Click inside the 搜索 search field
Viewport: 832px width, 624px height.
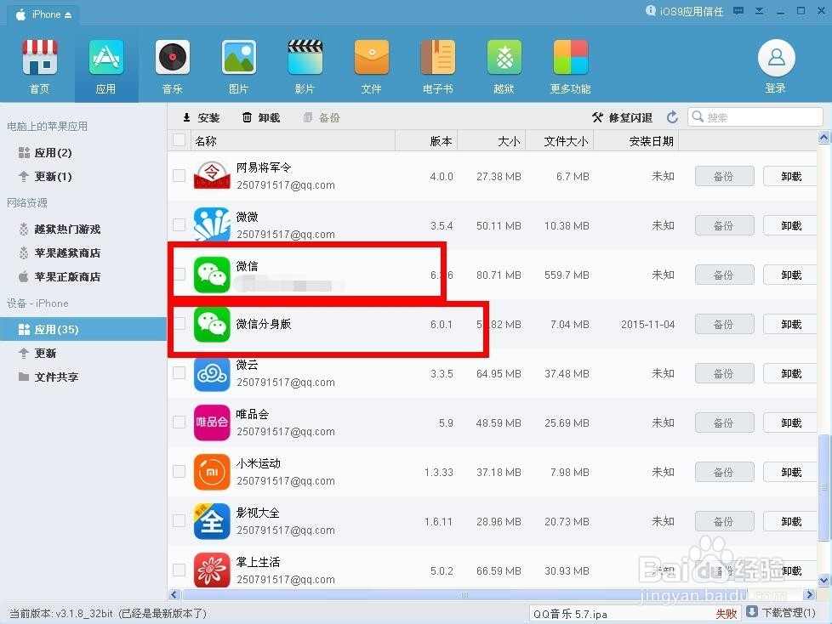tap(757, 117)
